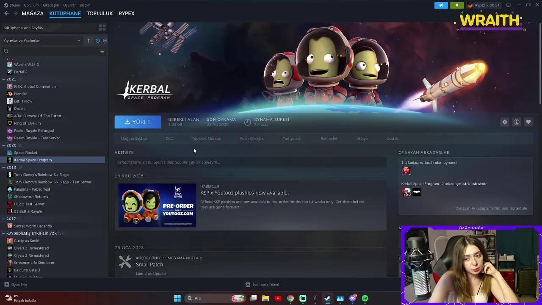542x305 pixels.
Task: Open Windows Start menu
Action: coord(177,298)
